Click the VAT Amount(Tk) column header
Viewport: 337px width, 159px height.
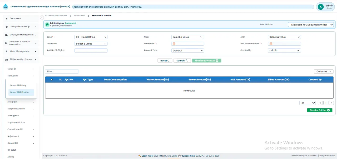240,79
